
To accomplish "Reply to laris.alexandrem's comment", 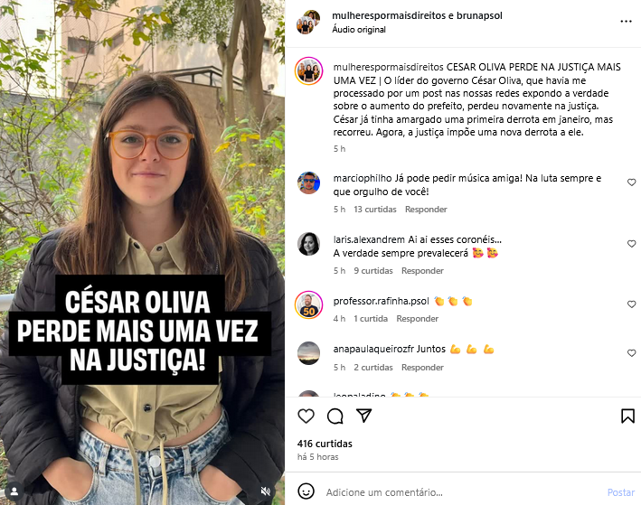I will point(422,270).
